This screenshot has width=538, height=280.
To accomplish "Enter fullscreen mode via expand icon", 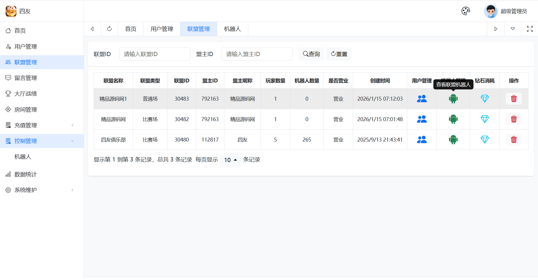I will (530, 29).
